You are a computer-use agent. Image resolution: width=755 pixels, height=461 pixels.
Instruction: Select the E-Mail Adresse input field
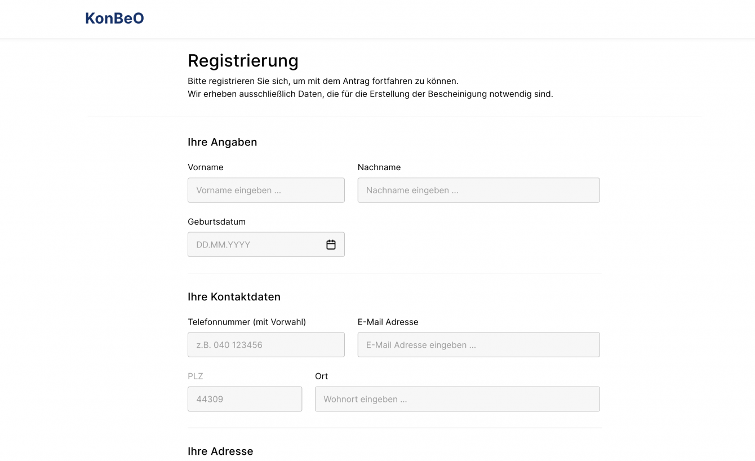(478, 345)
